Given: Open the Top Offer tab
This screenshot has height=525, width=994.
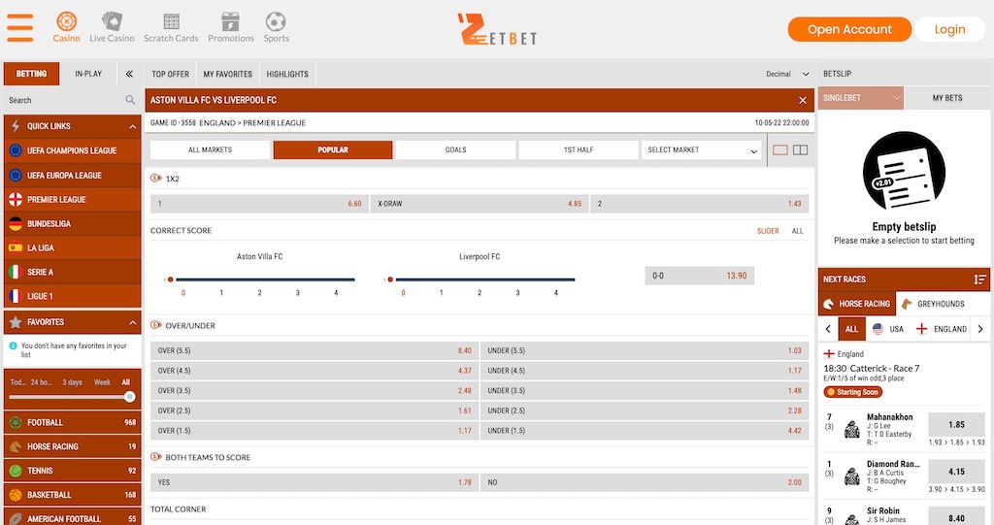Looking at the screenshot, I should (x=171, y=74).
